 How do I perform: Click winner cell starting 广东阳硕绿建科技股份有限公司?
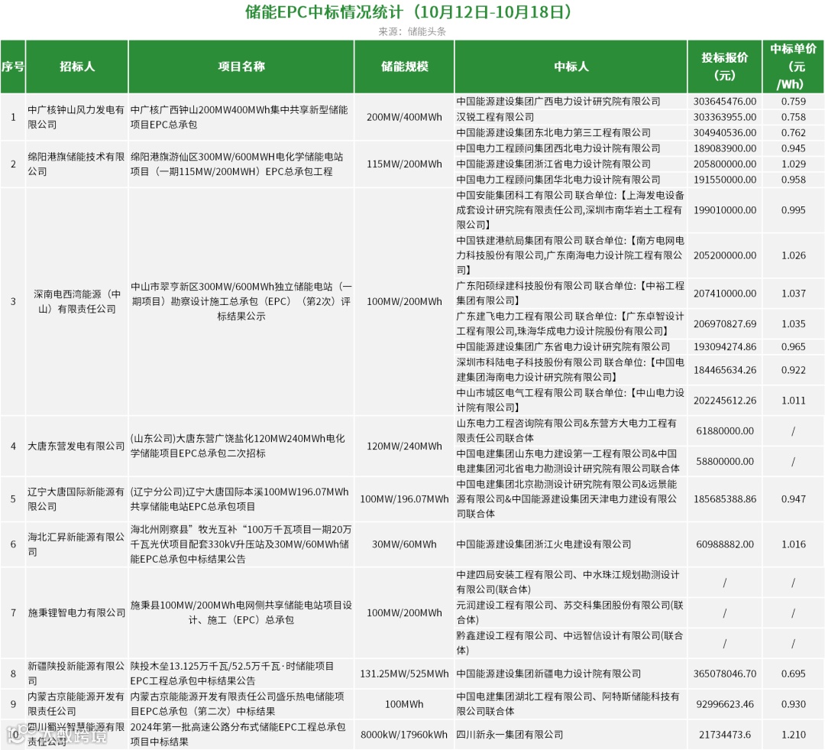coord(571,293)
